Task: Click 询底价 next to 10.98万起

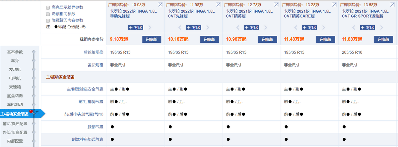Action: click(x=268, y=39)
